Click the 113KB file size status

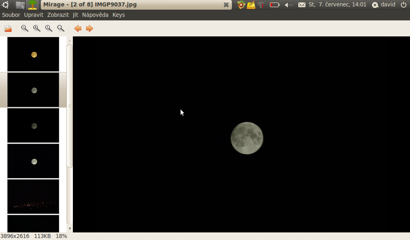click(42, 236)
